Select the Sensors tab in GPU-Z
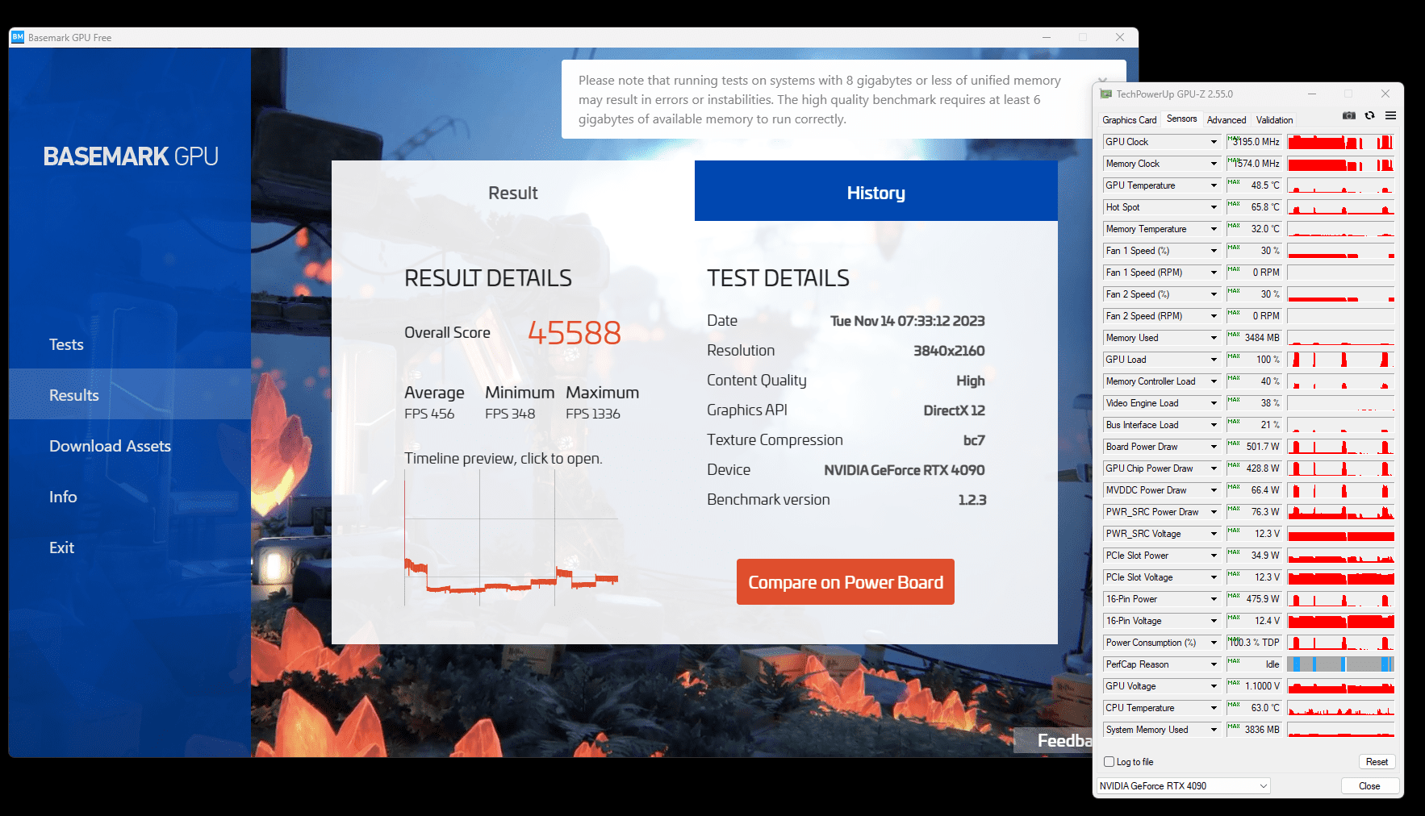 pos(1181,119)
